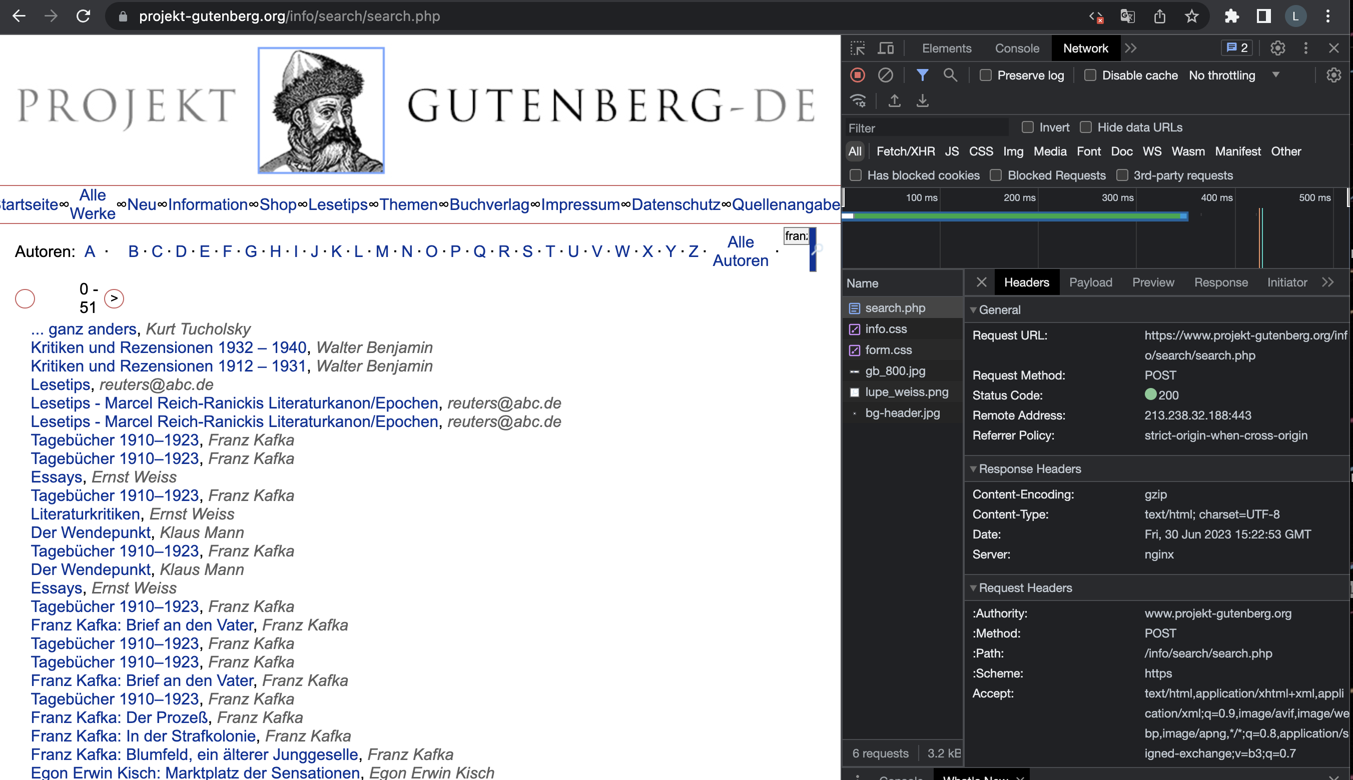Filter requests by Fetch/XHR type

click(905, 151)
